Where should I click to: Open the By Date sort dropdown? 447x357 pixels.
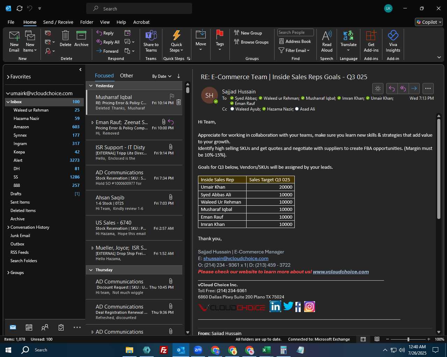coord(162,76)
